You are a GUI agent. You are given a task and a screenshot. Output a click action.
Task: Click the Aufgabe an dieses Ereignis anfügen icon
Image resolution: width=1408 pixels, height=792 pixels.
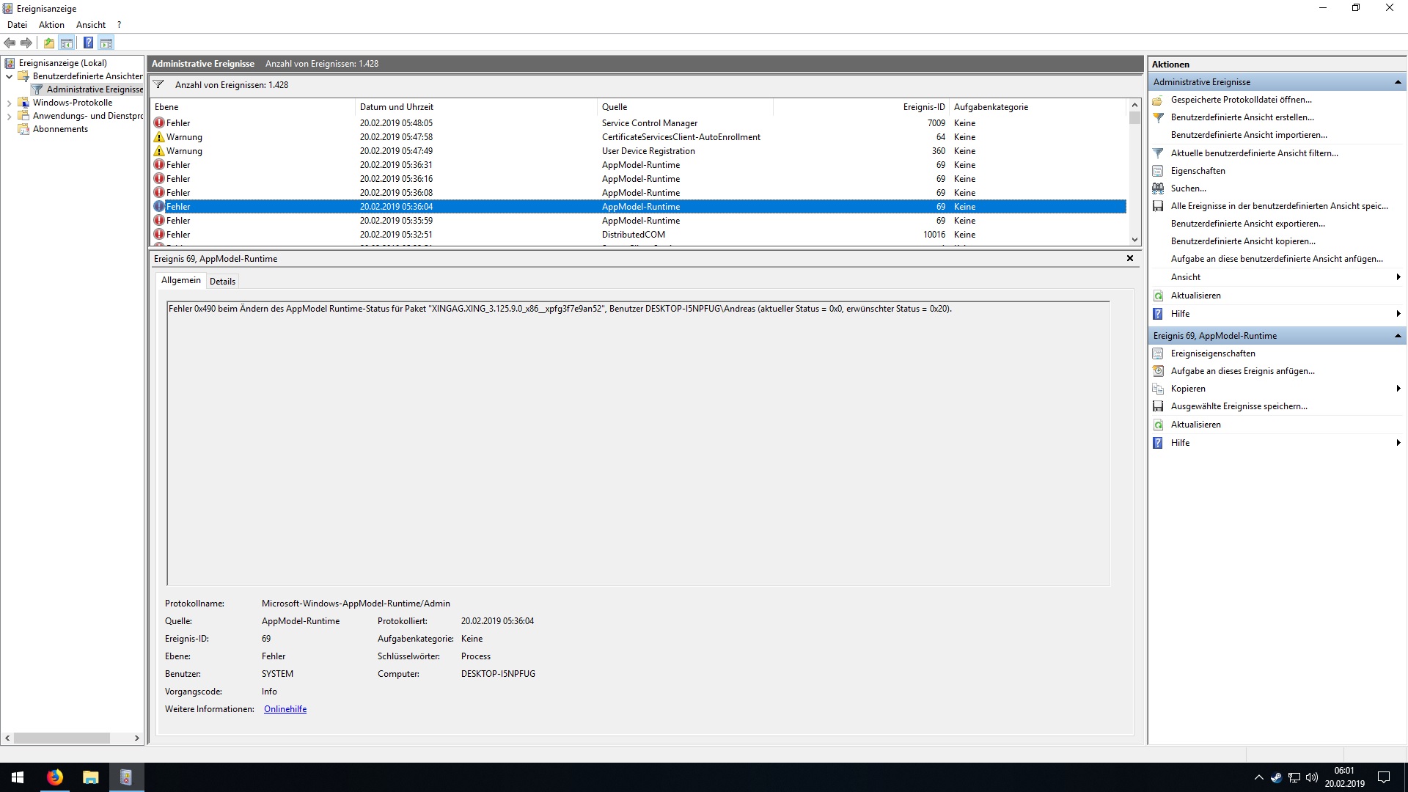pyautogui.click(x=1158, y=371)
